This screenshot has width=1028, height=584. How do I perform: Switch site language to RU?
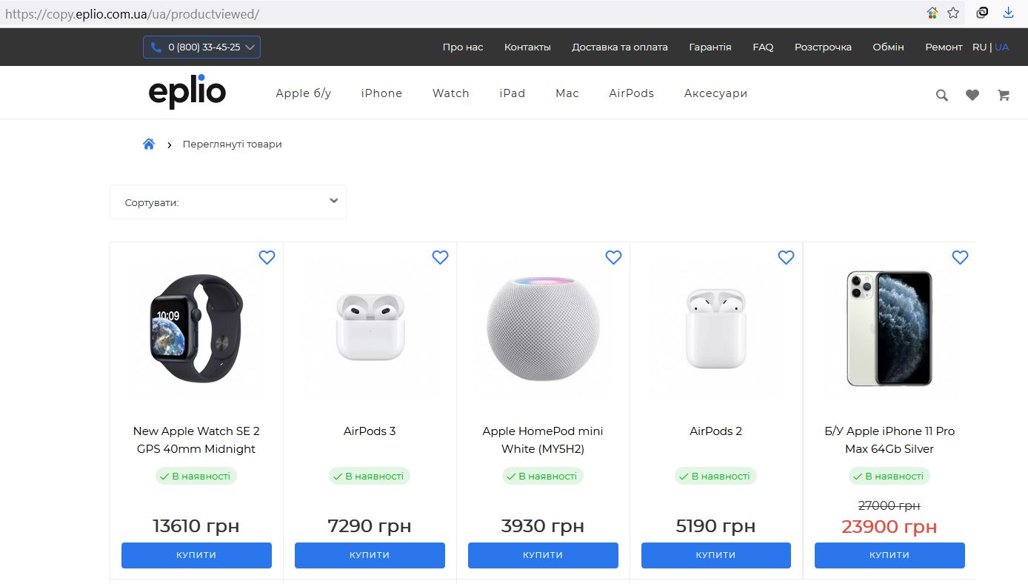point(979,47)
